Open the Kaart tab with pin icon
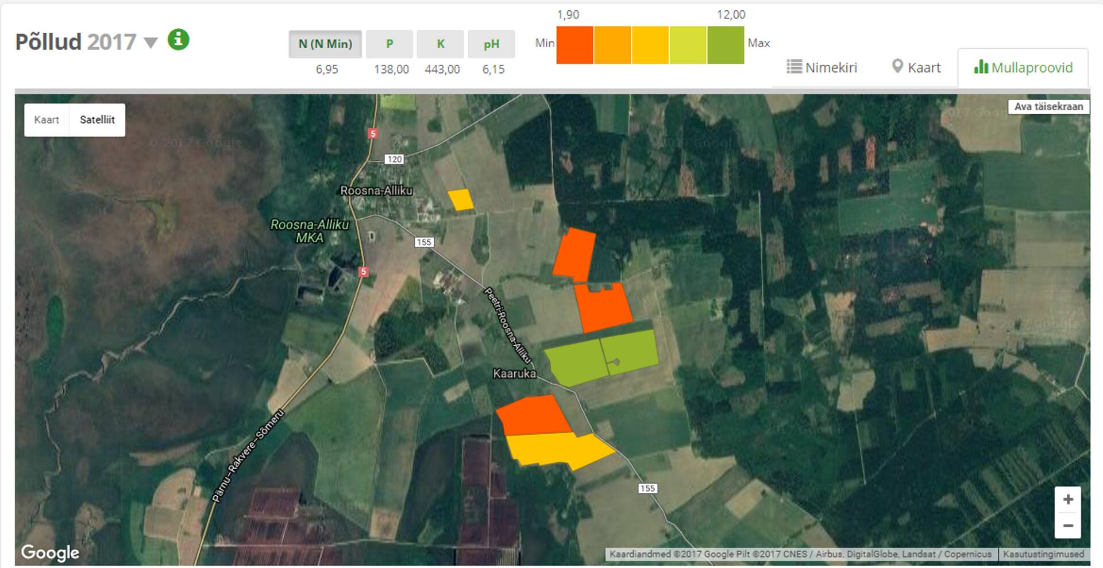The height and width of the screenshot is (568, 1103). coord(916,68)
